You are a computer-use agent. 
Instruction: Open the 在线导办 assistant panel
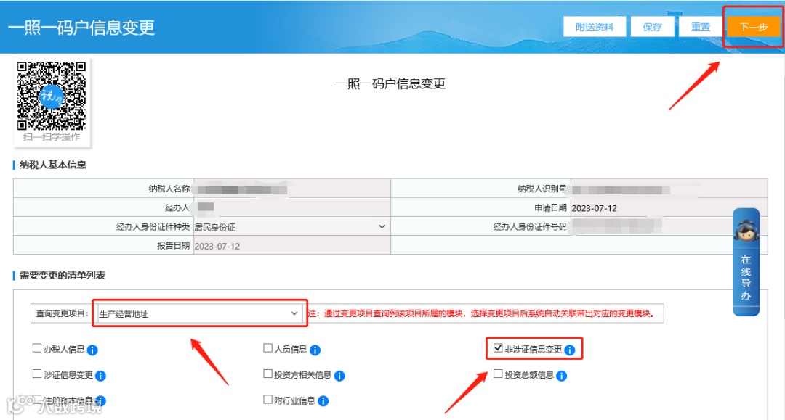[746, 262]
